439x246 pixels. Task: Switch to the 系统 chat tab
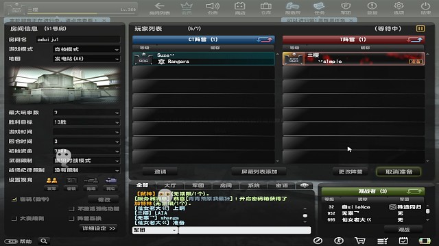(x=254, y=185)
